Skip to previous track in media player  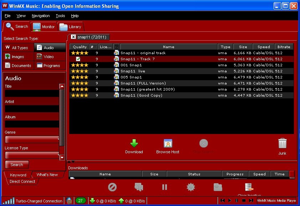click(223, 201)
